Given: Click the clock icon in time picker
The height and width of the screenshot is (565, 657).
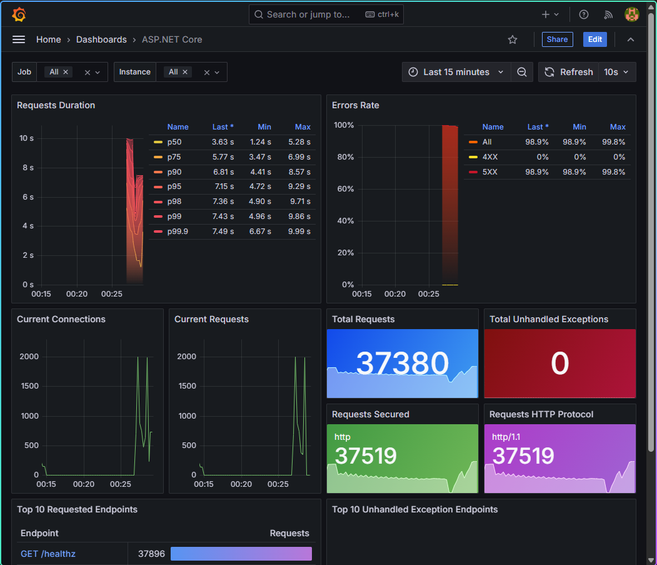Looking at the screenshot, I should 413,72.
